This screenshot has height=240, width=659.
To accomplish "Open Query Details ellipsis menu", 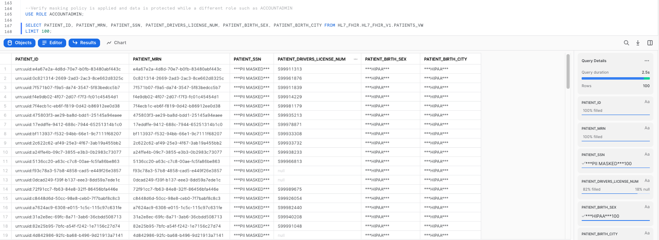I will point(647,61).
